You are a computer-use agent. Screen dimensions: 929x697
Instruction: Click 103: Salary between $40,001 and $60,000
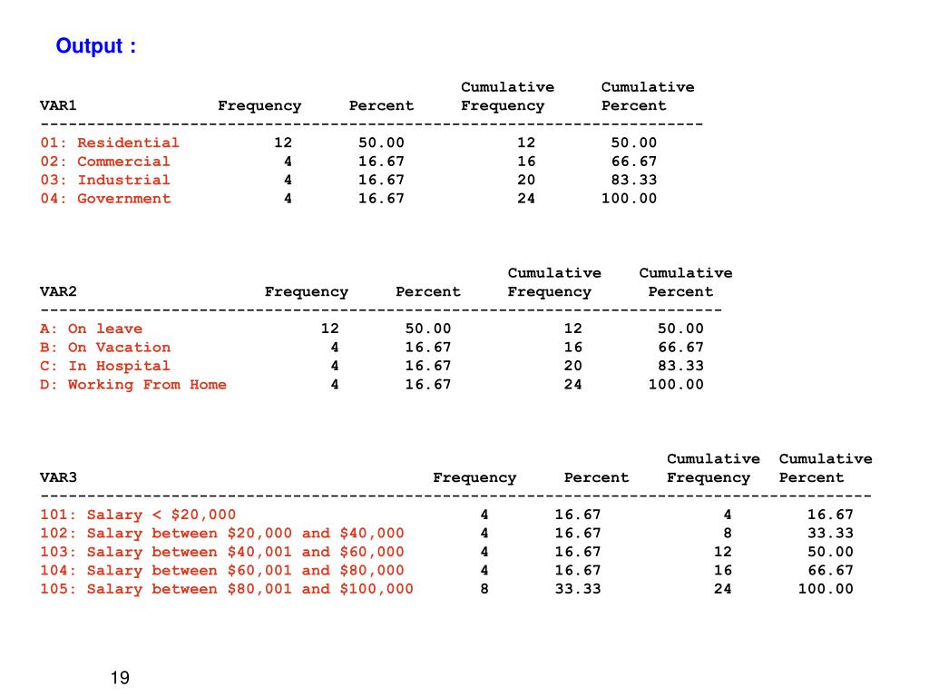coord(222,552)
